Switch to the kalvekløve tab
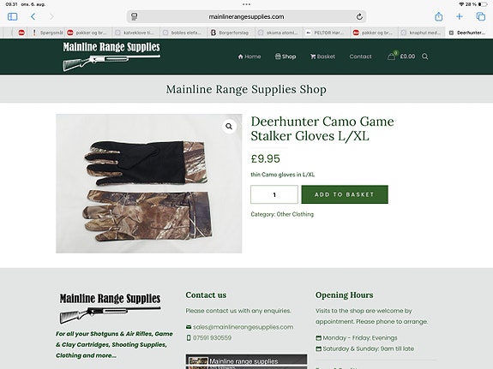Viewport: 493px width, 369px height. click(x=135, y=33)
